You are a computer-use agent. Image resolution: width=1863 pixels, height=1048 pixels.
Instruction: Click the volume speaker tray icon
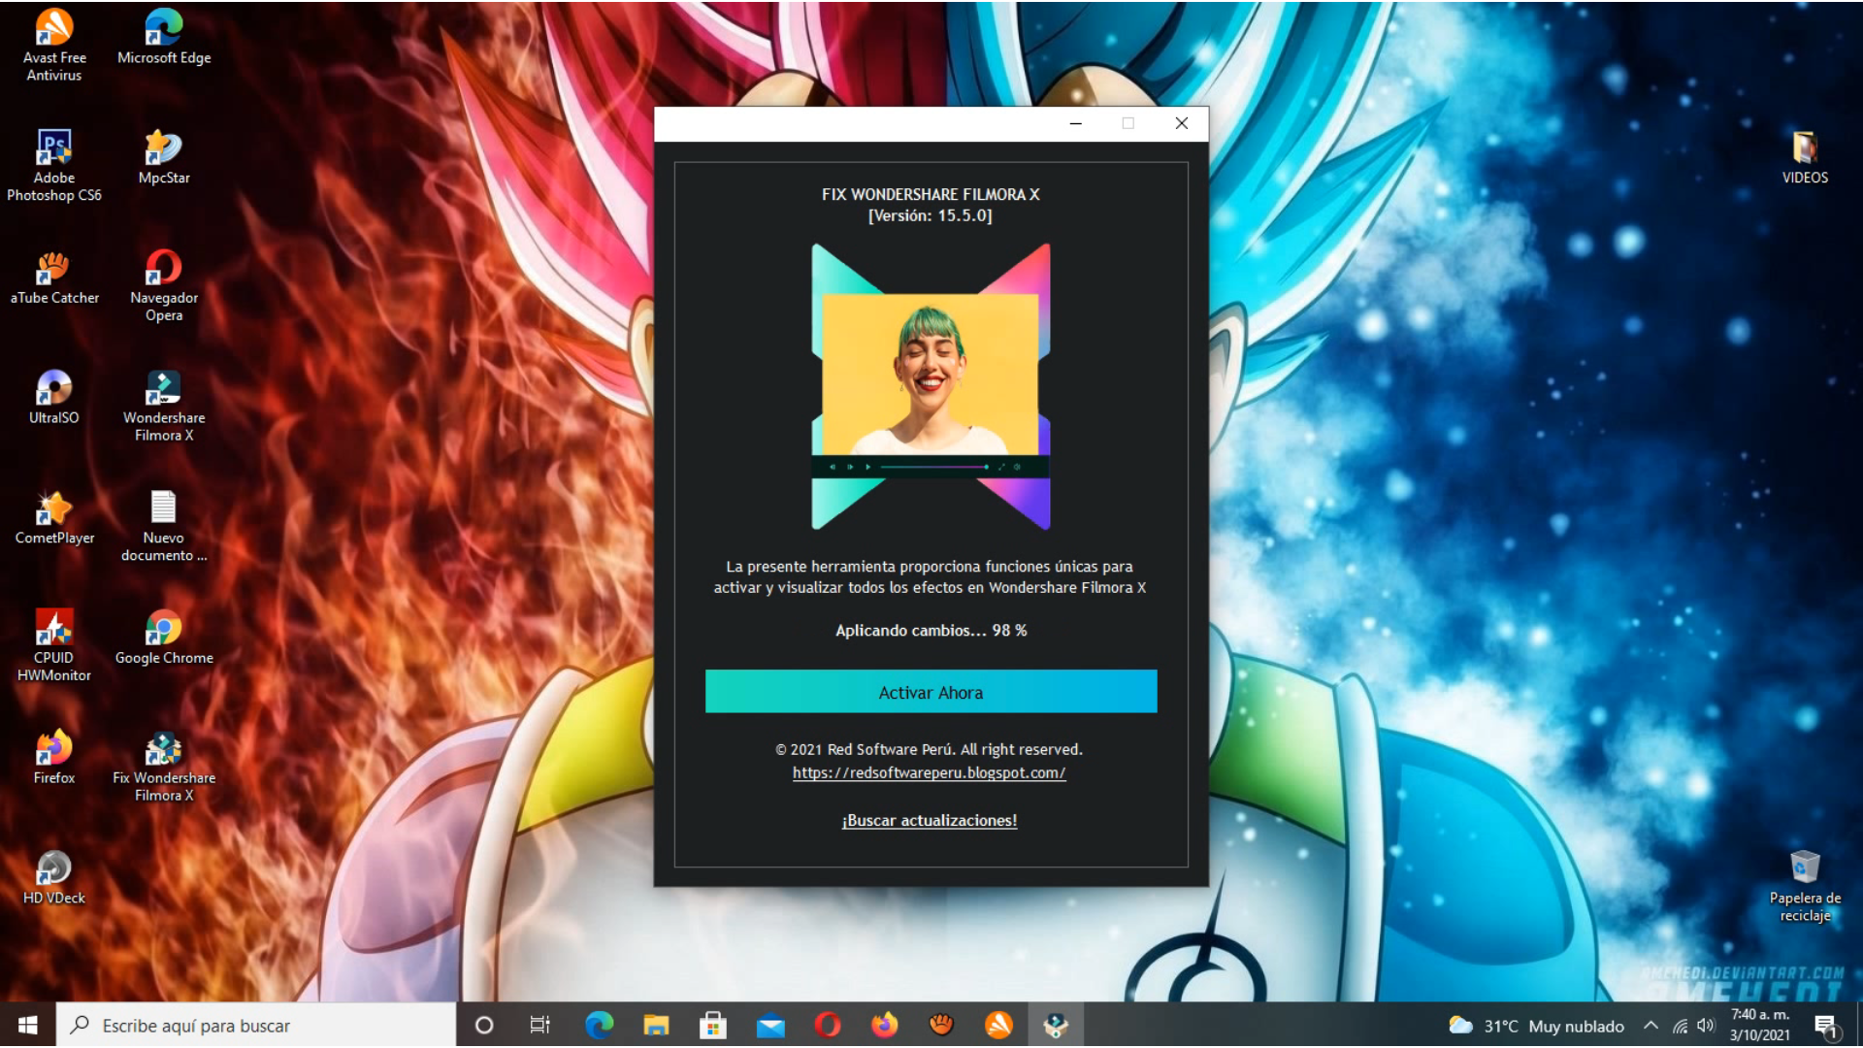1706,1026
